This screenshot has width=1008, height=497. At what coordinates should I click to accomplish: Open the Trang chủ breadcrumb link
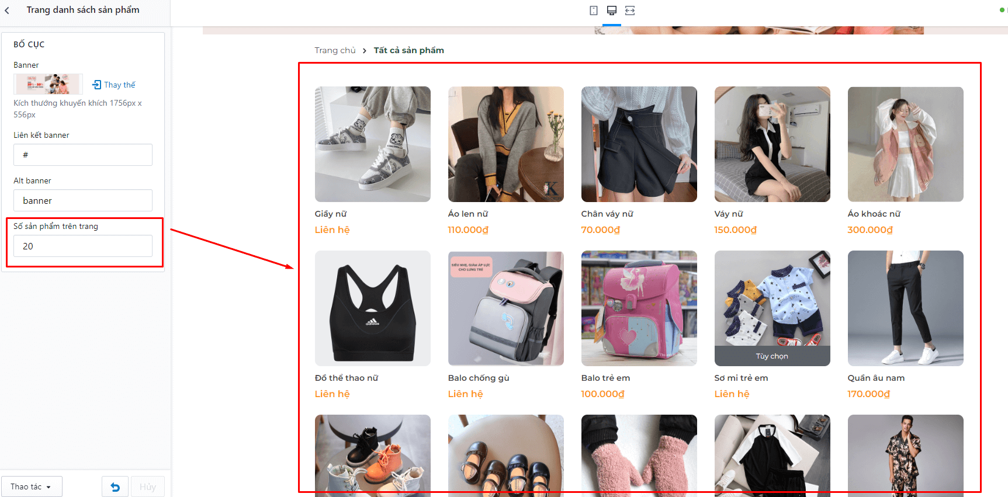335,50
